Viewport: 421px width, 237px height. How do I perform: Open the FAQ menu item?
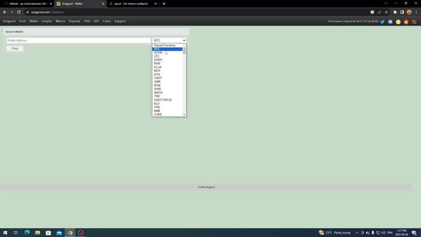click(x=87, y=21)
